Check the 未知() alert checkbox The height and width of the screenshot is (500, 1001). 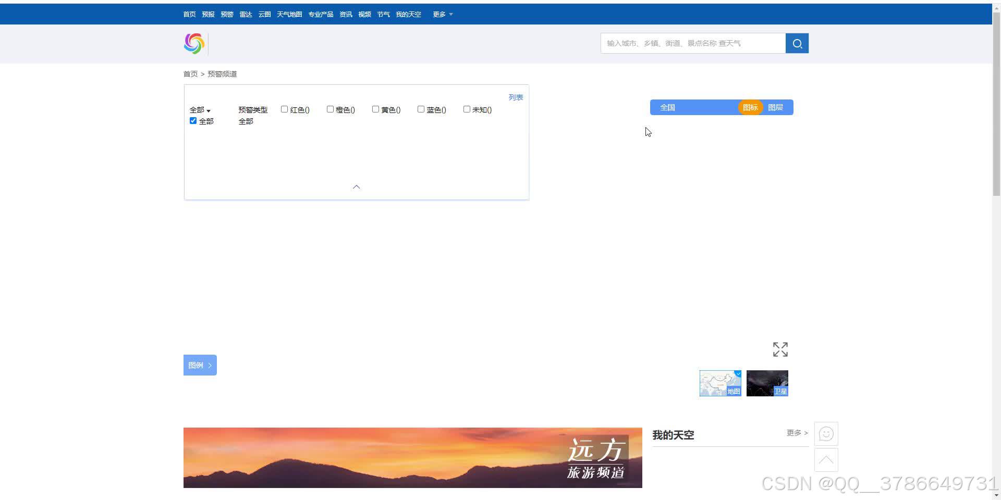[467, 109]
